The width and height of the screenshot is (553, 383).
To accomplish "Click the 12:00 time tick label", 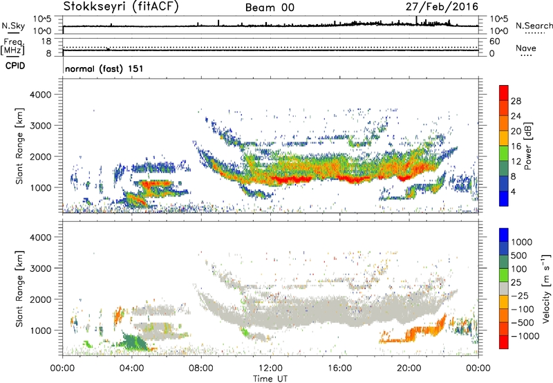I will 270,368.
